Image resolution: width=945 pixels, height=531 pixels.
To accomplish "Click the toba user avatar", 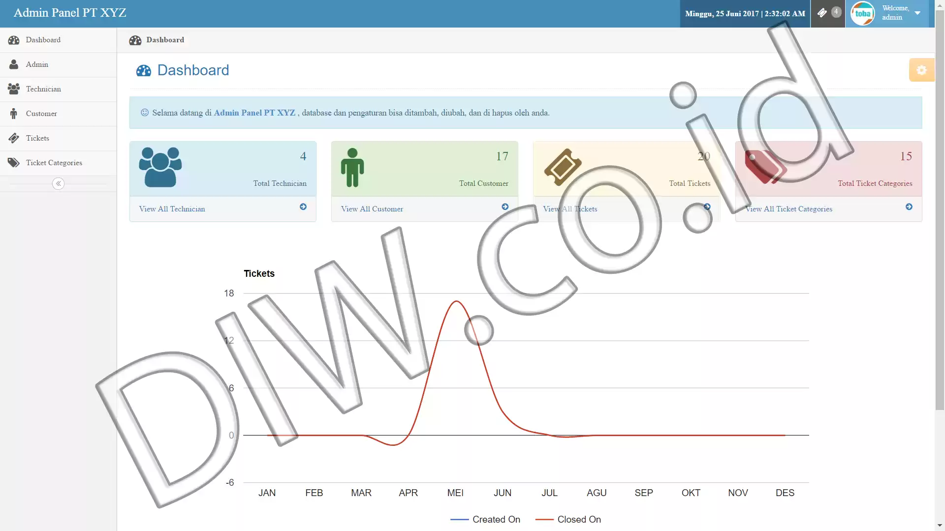I will pyautogui.click(x=862, y=13).
